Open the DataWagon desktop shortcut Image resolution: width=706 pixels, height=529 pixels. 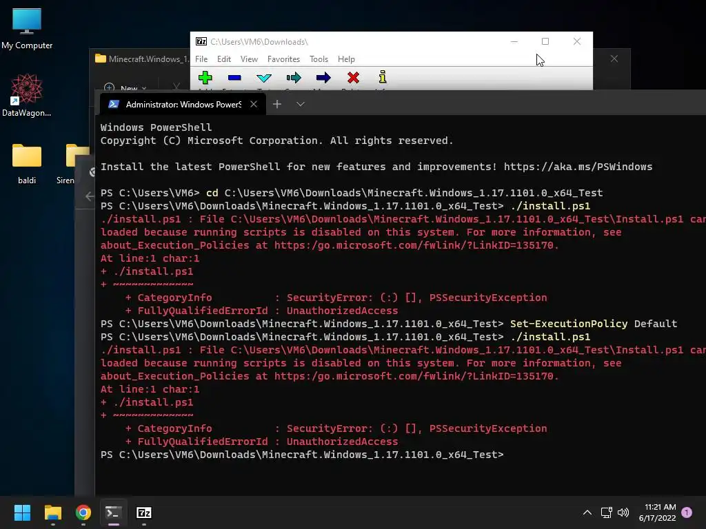click(27, 95)
